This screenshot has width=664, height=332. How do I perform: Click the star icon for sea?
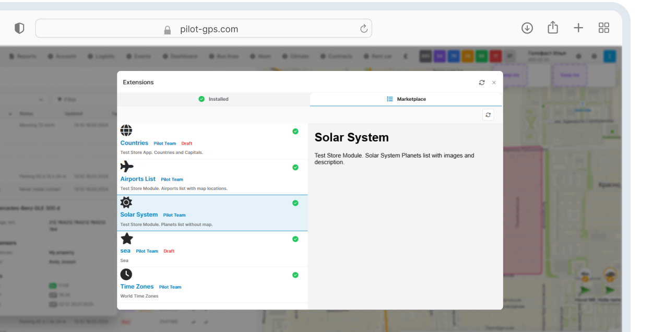pyautogui.click(x=126, y=239)
